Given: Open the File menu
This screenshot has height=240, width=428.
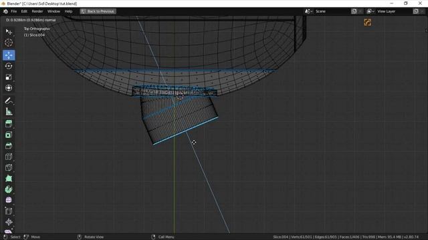Looking at the screenshot, I should pos(13,11).
